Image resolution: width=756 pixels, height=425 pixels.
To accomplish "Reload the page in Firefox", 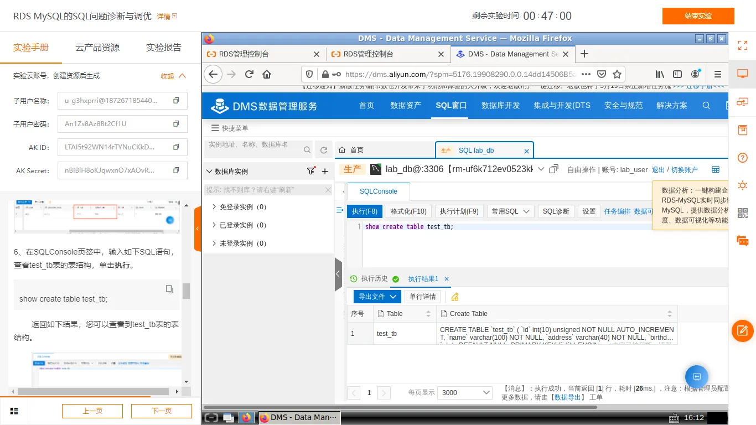I will click(249, 74).
